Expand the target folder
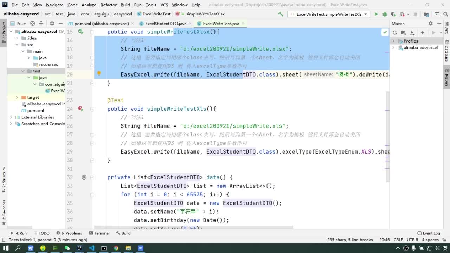This screenshot has width=450, height=253. click(17, 97)
